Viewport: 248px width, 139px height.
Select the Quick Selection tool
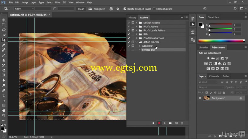pos(4,35)
